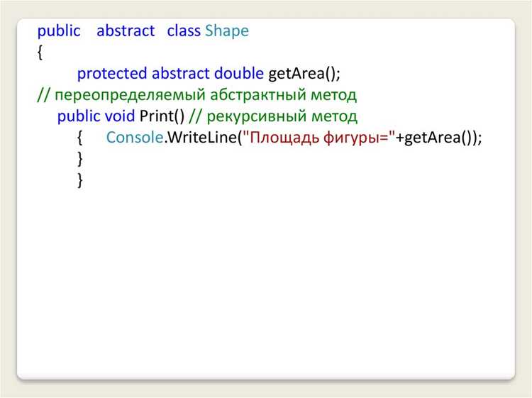
Task: Click the 'getArea();' method declaration
Action: pos(304,74)
